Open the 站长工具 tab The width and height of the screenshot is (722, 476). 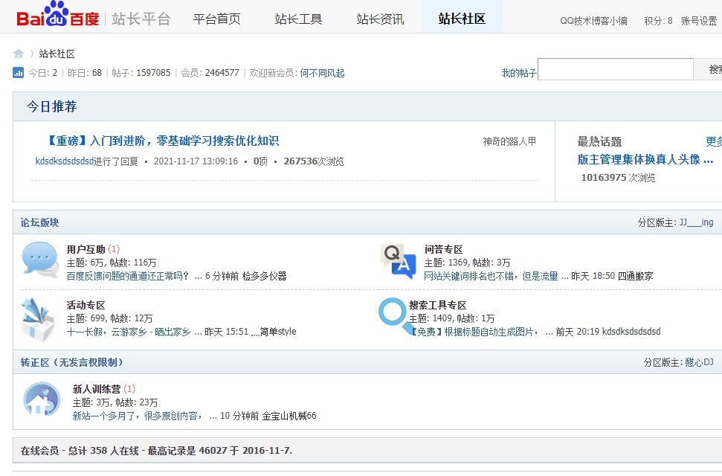point(298,19)
